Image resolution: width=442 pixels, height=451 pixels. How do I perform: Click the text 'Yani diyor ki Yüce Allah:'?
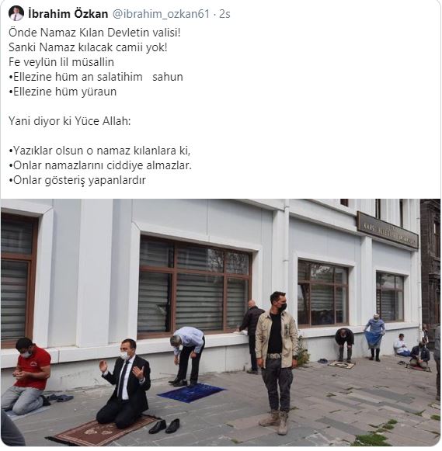tap(70, 121)
